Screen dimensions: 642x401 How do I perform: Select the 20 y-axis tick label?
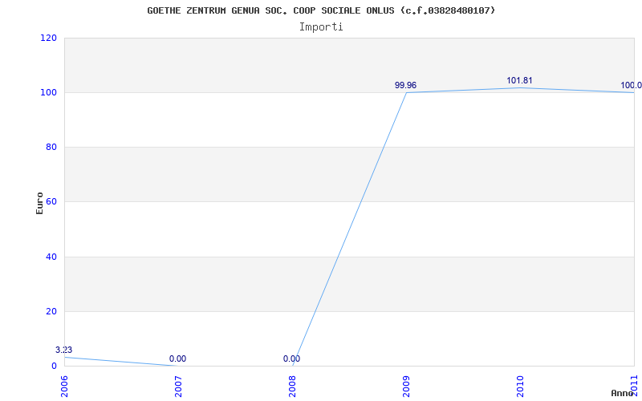51,311
